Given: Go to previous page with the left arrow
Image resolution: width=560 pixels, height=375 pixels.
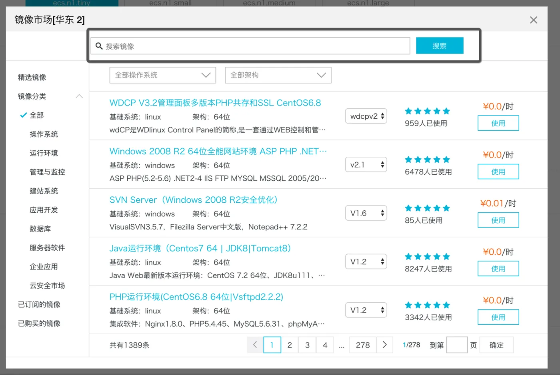Looking at the screenshot, I should (x=255, y=345).
